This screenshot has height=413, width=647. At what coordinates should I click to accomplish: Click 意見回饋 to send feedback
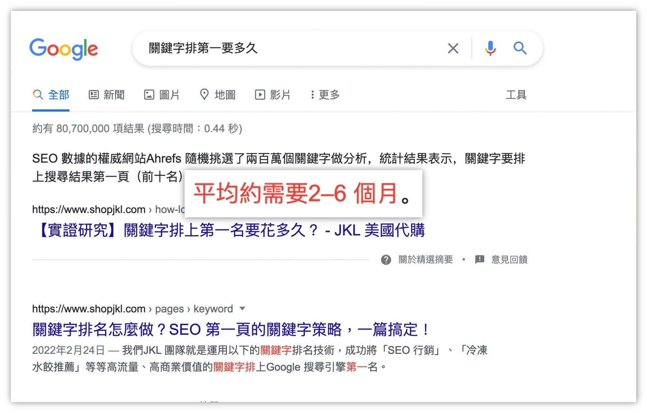pos(509,260)
